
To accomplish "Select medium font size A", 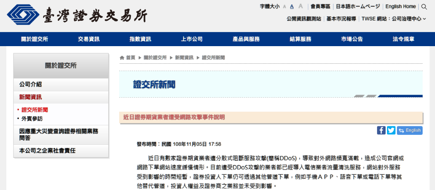I will coord(292,7).
